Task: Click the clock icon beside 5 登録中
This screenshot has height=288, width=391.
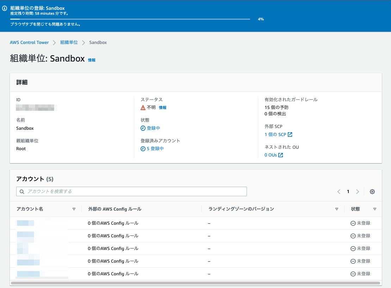Action: coord(143,149)
